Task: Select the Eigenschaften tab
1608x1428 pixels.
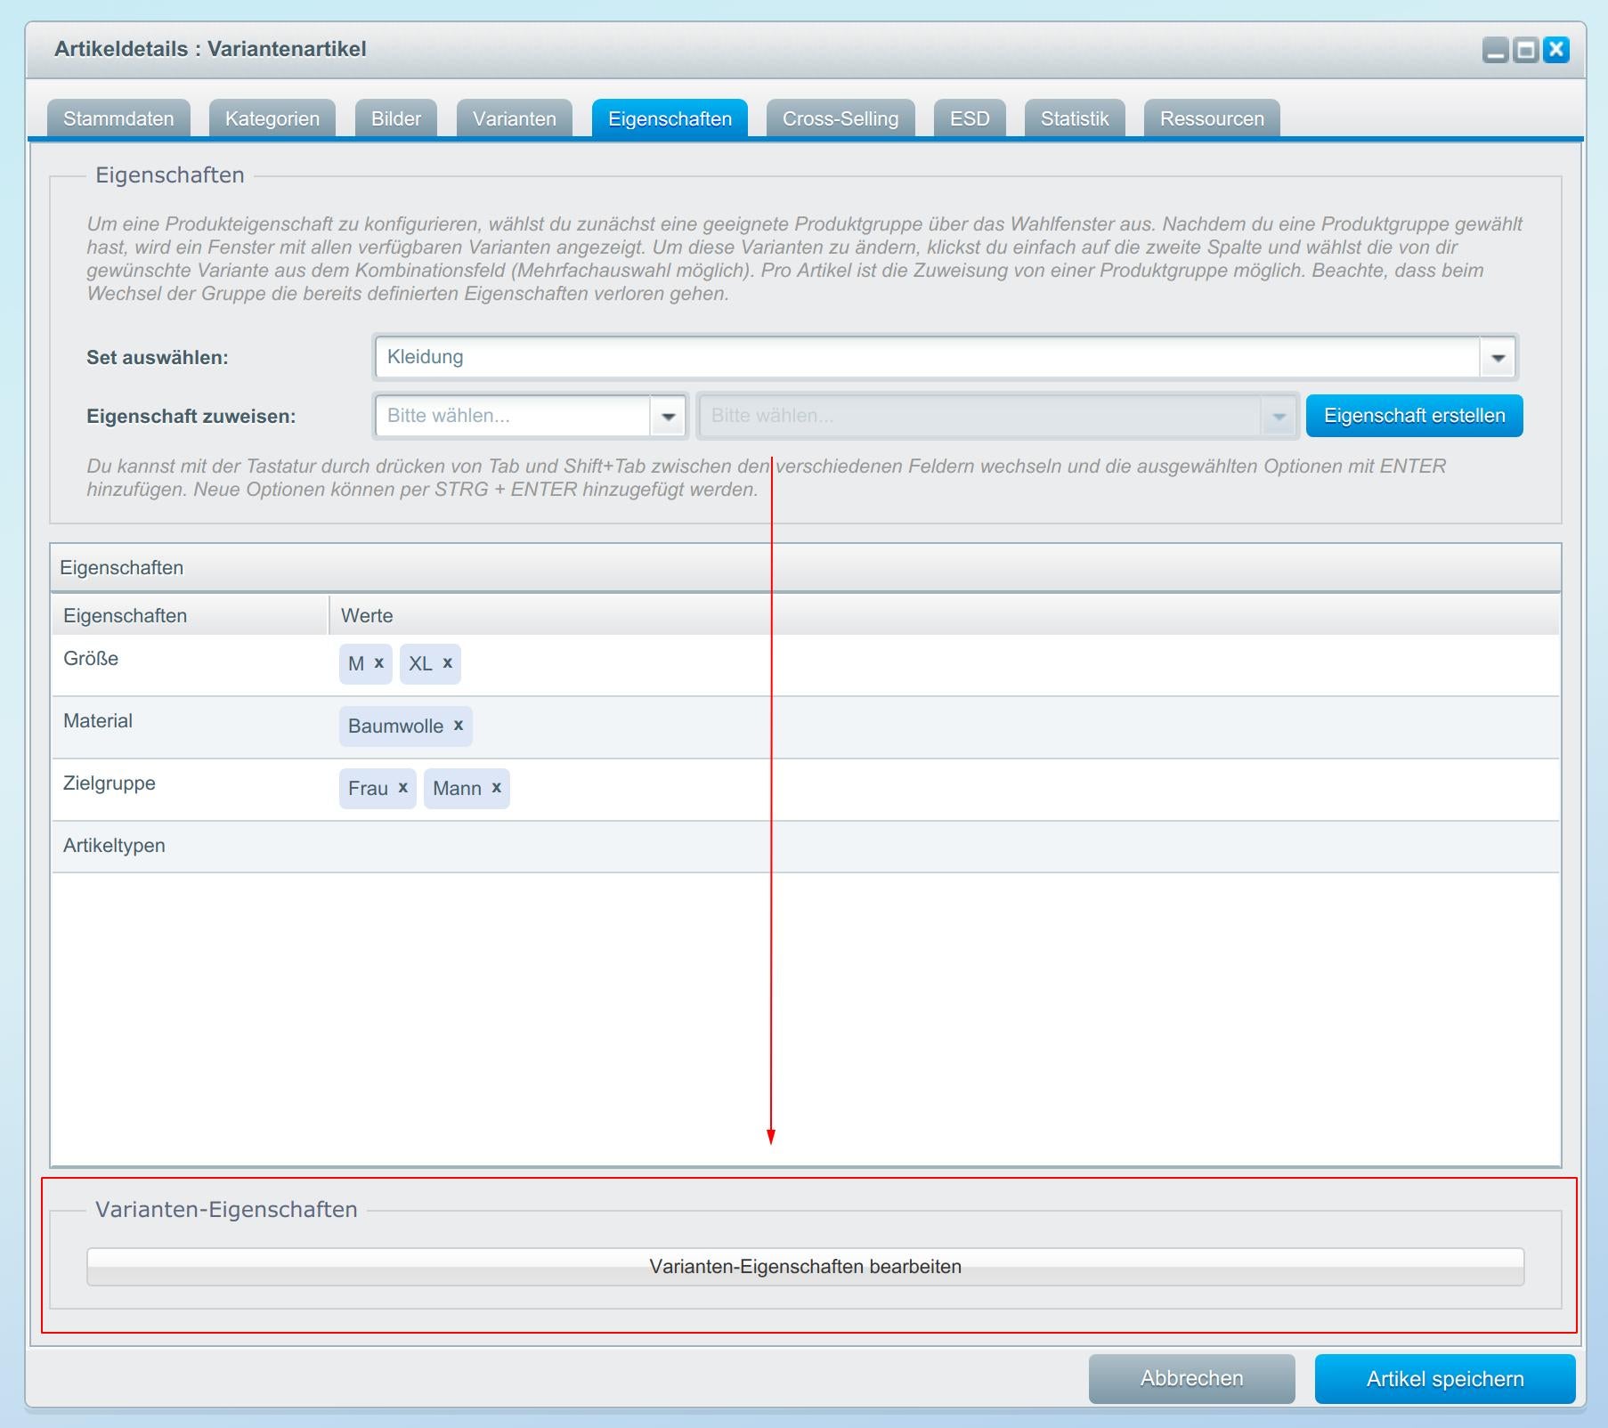Action: (670, 118)
